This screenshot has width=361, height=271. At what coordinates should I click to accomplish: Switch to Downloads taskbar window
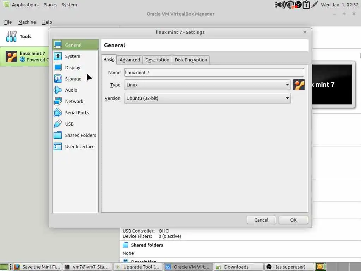click(x=239, y=267)
